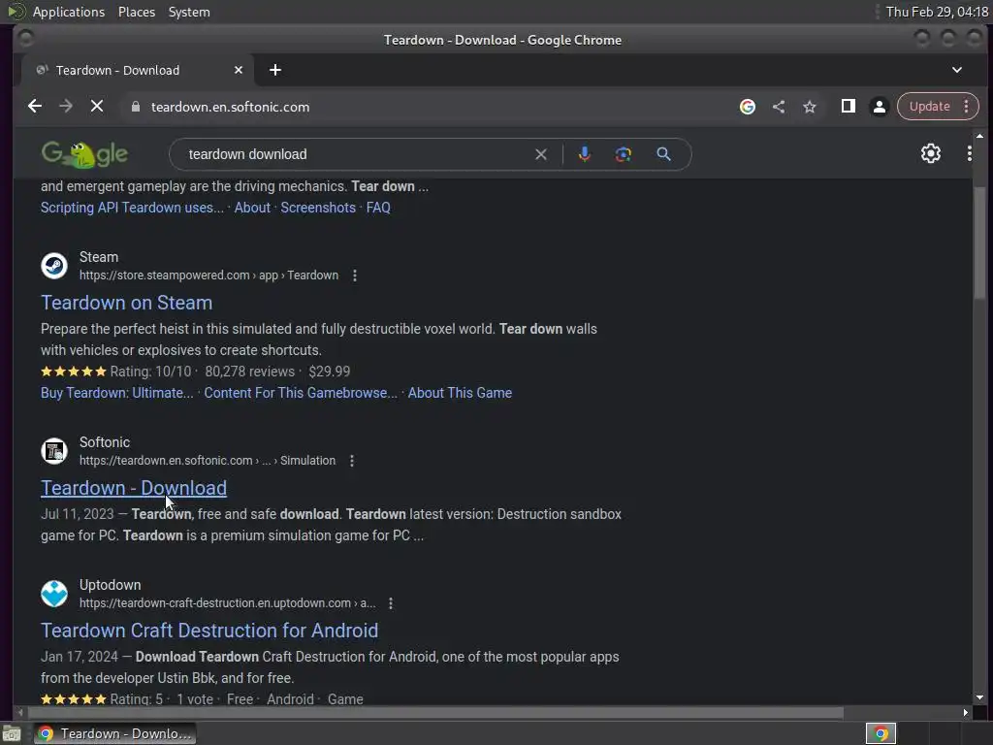Screen dimensions: 993x745
Task: Click the Google account icon in address bar
Action: pyautogui.click(x=748, y=107)
